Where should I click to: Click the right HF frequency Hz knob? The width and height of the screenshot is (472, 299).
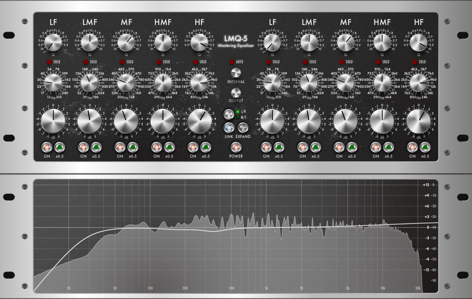[x=419, y=83]
